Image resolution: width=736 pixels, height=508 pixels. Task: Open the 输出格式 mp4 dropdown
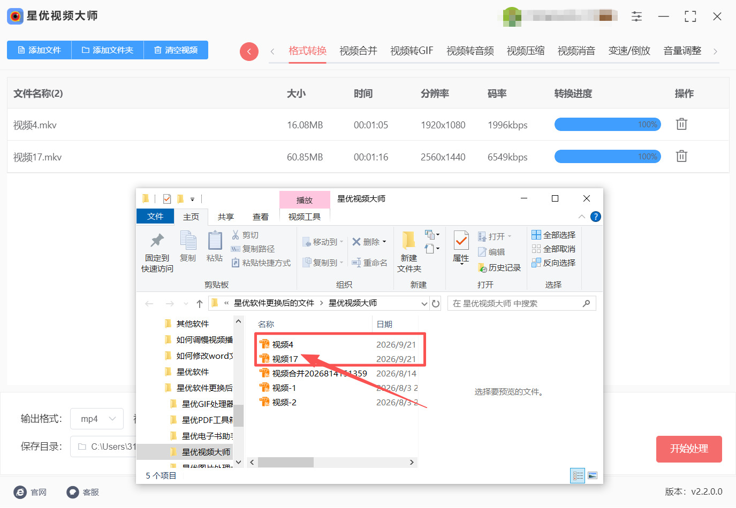click(x=97, y=419)
